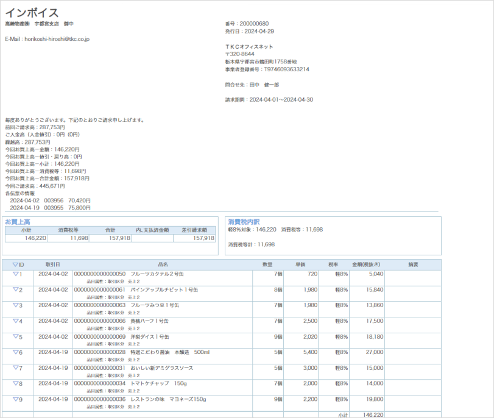Click item フルーツみつ豆１号缶
This screenshot has width=494, height=418.
pos(155,305)
